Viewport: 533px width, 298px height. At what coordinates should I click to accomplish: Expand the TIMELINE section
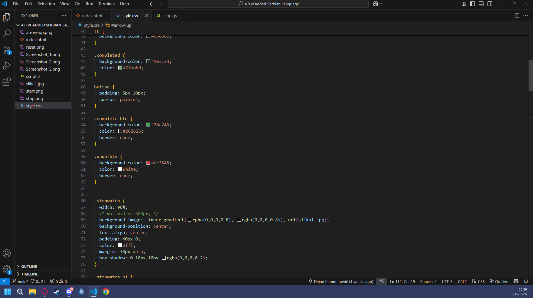click(43, 274)
